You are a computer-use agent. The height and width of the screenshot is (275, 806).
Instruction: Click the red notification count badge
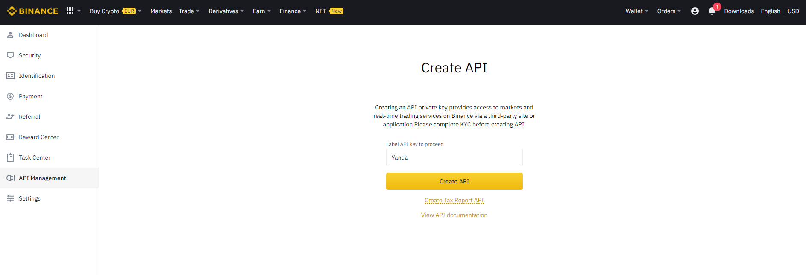[717, 7]
